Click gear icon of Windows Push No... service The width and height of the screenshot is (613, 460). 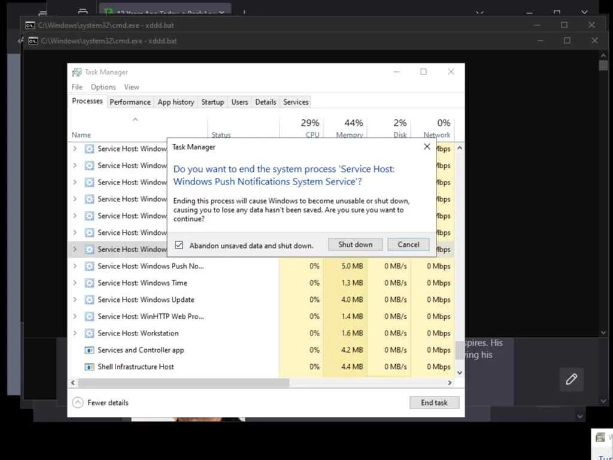90,266
